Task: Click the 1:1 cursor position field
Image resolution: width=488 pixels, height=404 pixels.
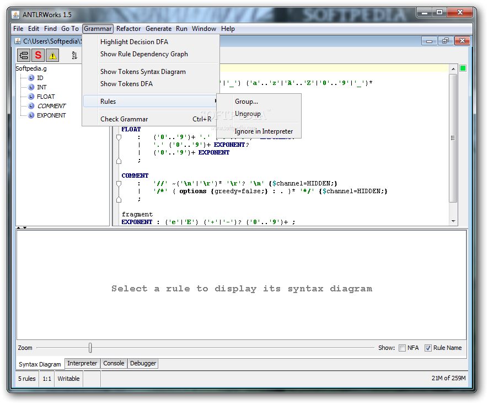Action: pos(47,379)
